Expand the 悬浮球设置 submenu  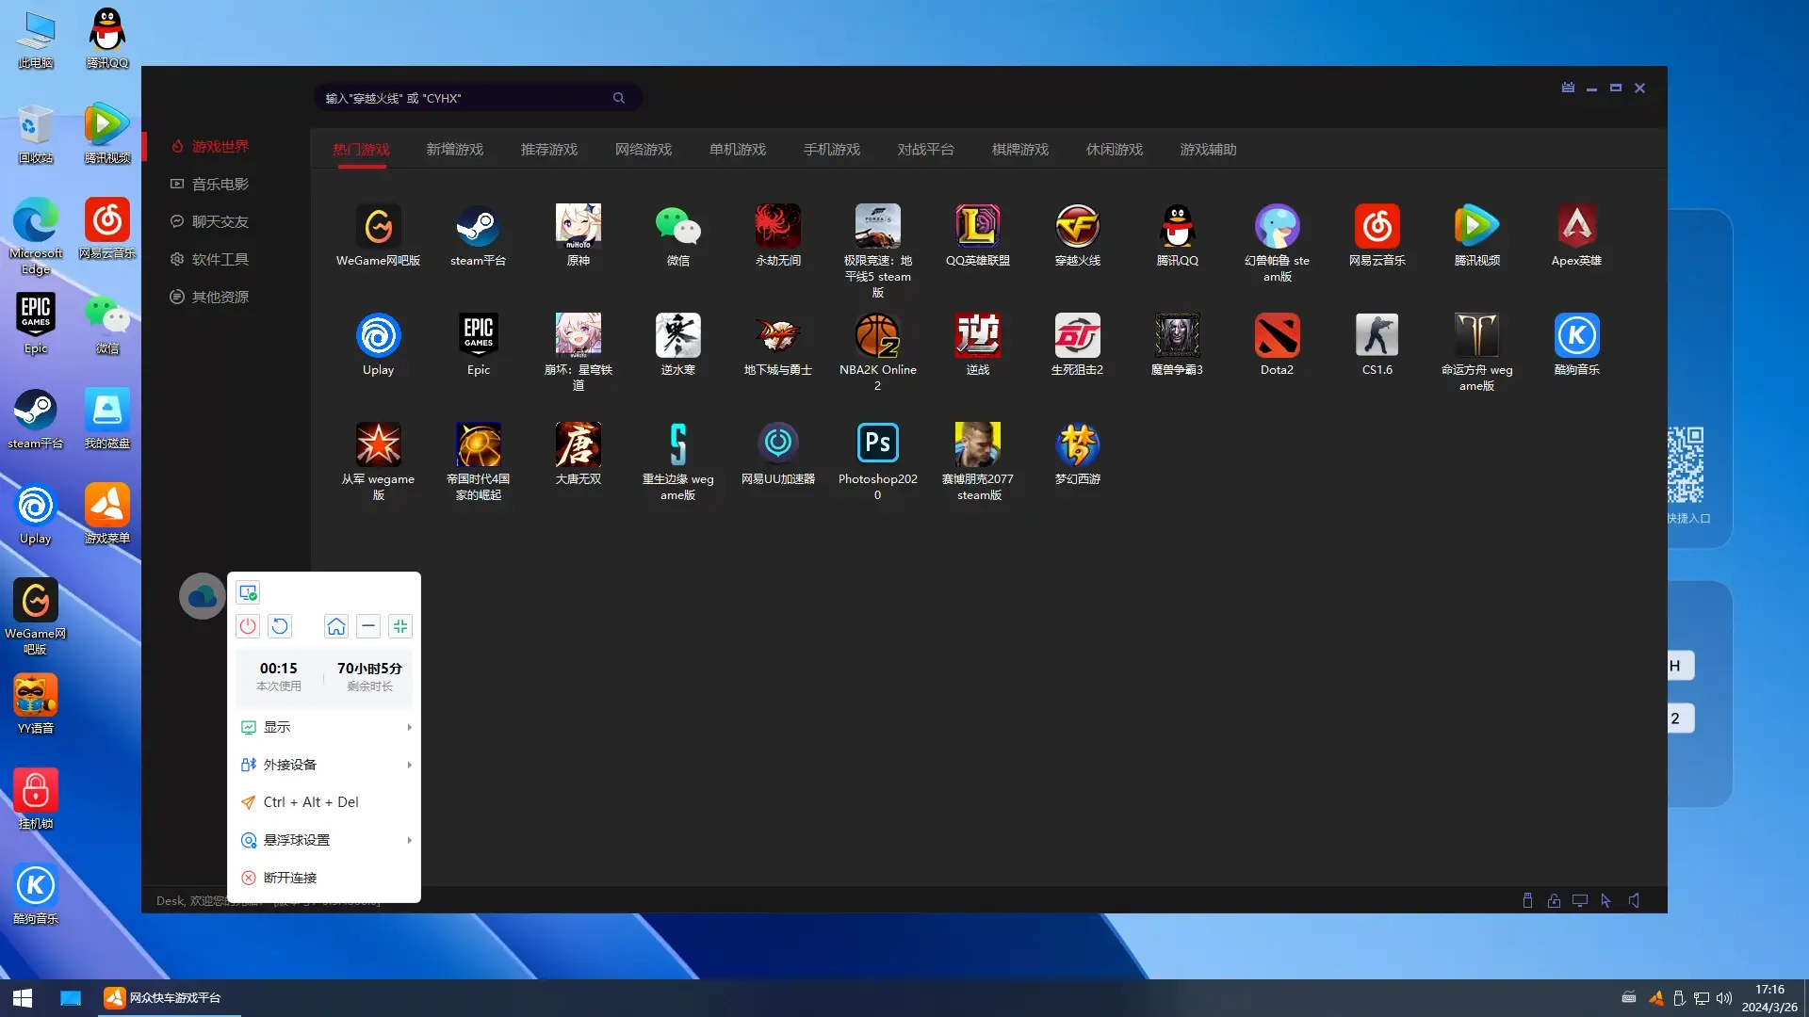(x=324, y=840)
